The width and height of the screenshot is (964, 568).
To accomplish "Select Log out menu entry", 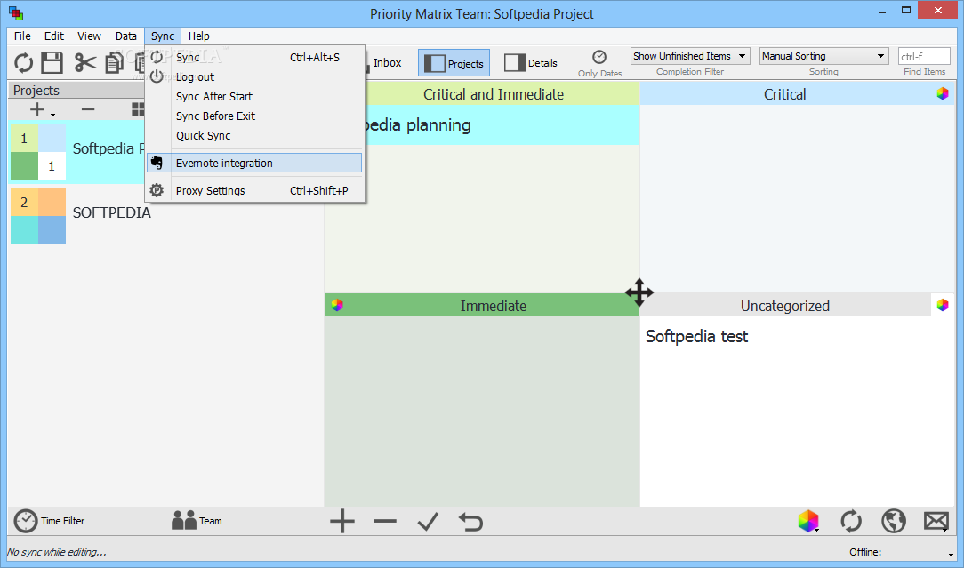I will (254, 76).
